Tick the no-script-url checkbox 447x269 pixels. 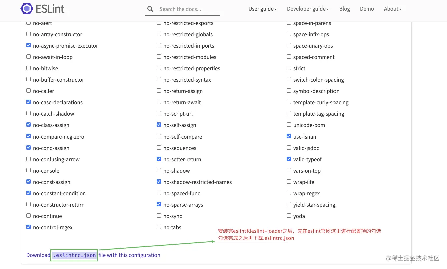pyautogui.click(x=159, y=113)
